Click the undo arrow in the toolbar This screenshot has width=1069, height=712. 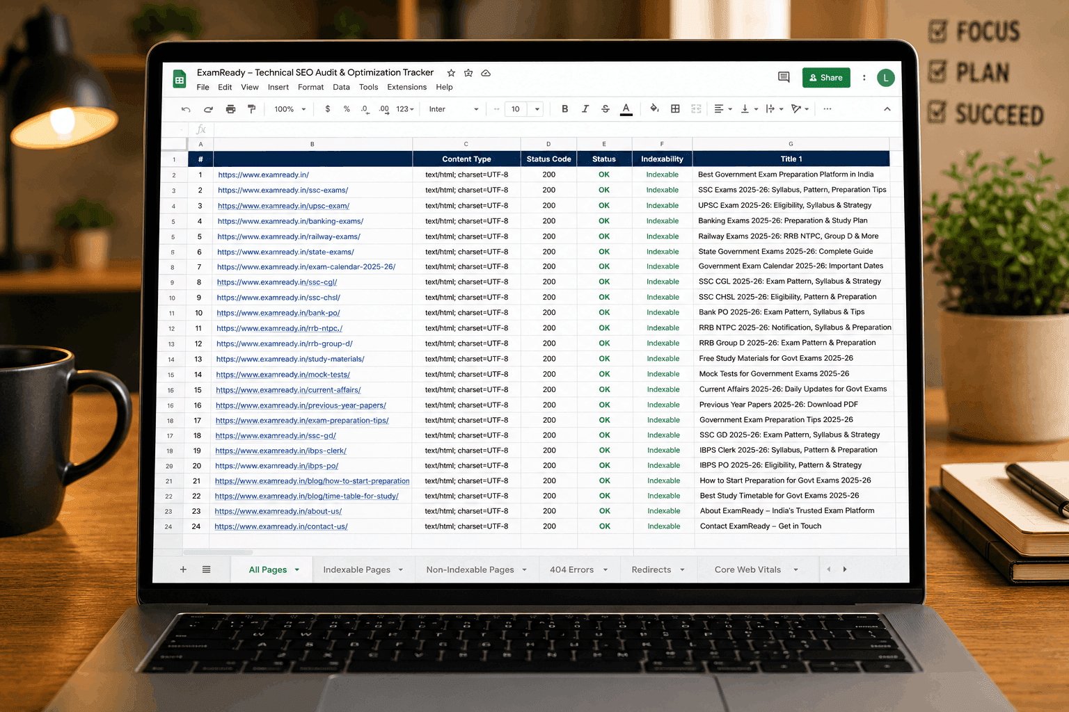click(186, 109)
